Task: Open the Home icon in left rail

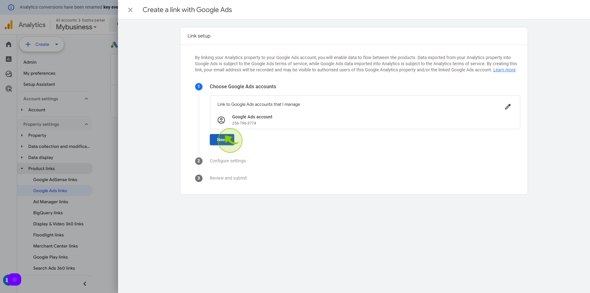Action: (x=9, y=44)
